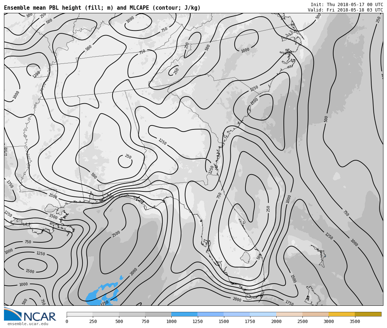Click the 1500 contour label near the Bahamas
Image resolution: width=387 pixels, height=328 pixels.
click(x=293, y=279)
